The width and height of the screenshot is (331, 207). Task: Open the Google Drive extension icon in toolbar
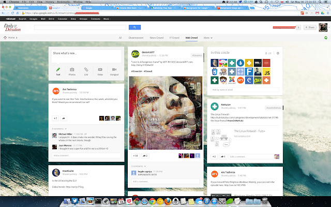coord(323,13)
